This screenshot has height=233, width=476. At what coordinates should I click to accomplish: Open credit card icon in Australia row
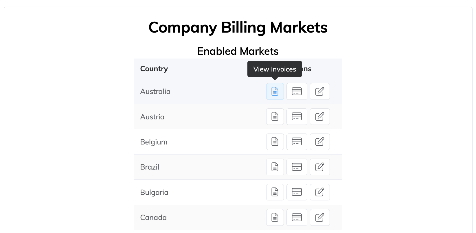(297, 91)
